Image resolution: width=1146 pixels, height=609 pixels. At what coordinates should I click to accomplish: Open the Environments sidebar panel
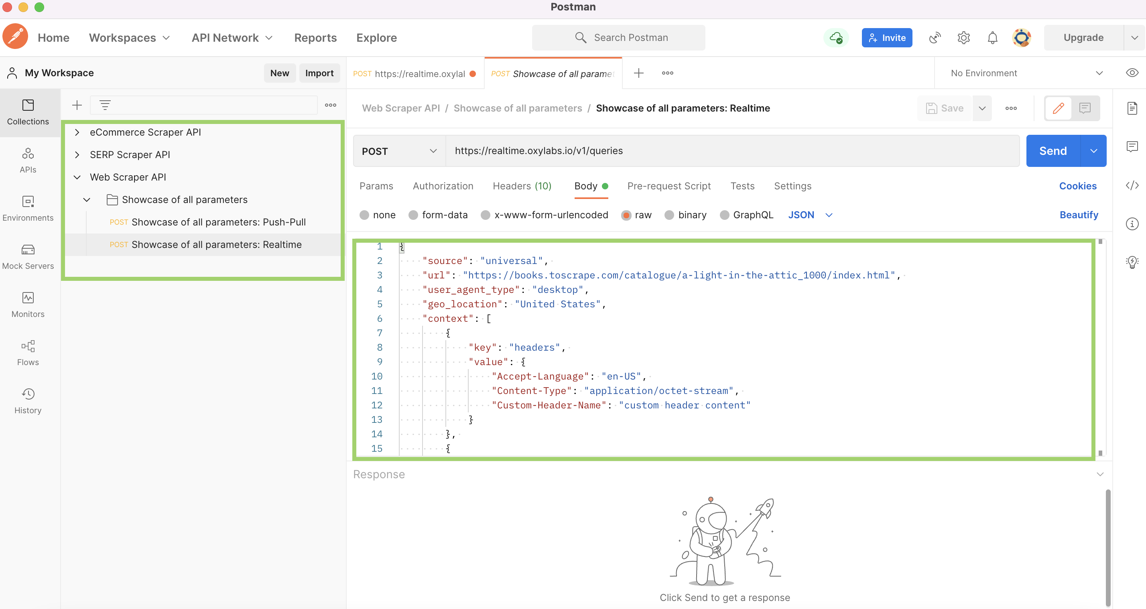[28, 209]
